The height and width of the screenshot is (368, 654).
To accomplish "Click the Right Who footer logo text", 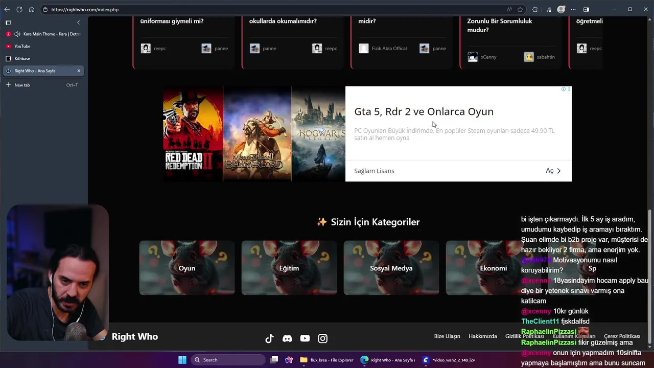I will [135, 336].
